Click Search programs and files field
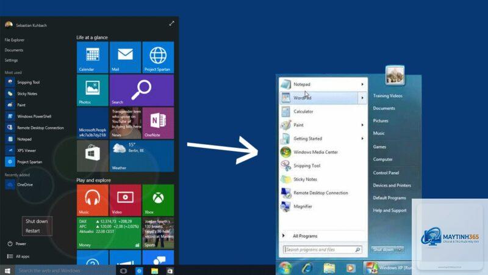This screenshot has height=275, width=488. click(x=323, y=249)
